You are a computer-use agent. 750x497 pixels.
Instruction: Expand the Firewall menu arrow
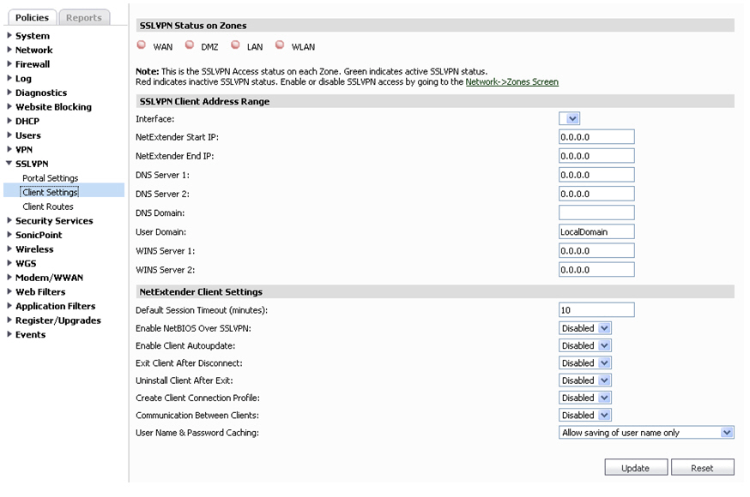[x=9, y=64]
